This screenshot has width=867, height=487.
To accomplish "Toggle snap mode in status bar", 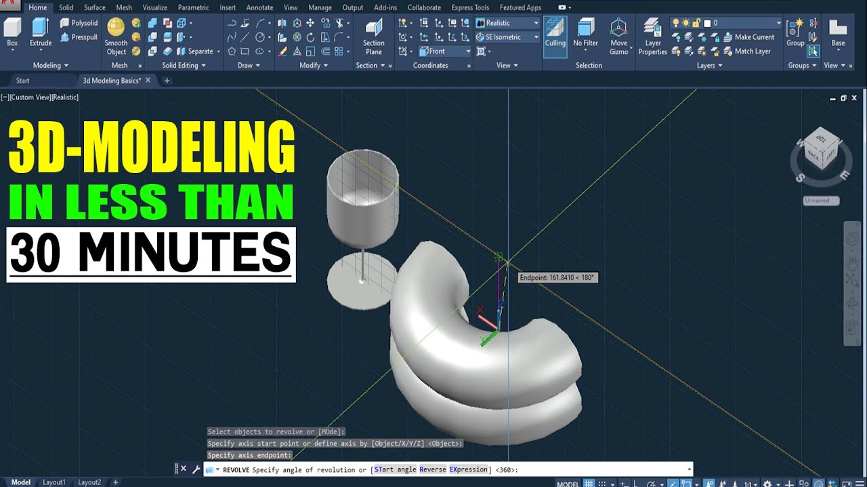I will pyautogui.click(x=602, y=484).
